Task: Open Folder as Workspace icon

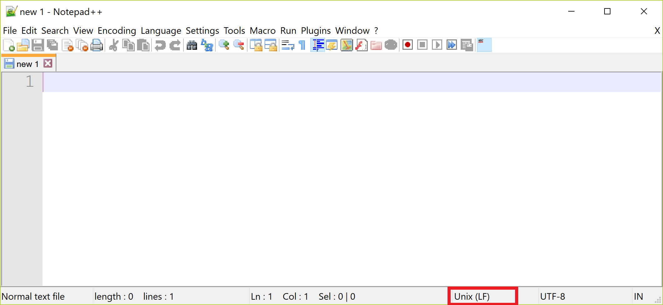Action: tap(376, 45)
